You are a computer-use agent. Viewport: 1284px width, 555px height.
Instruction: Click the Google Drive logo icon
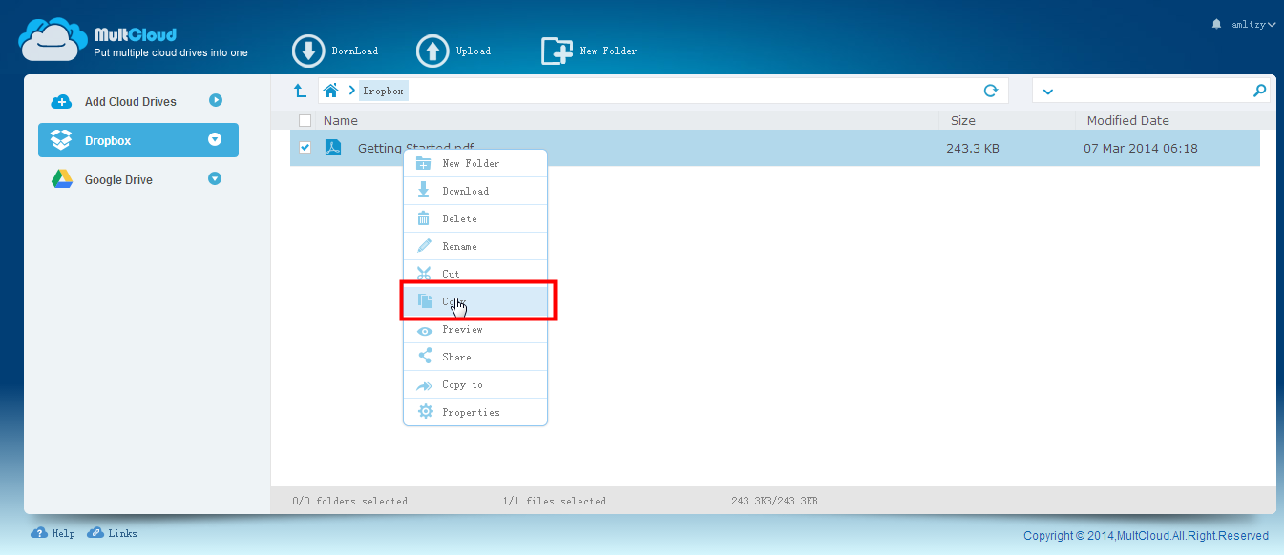click(x=62, y=179)
